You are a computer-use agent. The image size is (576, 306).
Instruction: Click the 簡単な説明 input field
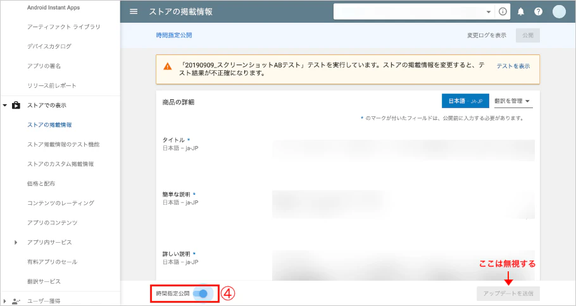point(403,204)
